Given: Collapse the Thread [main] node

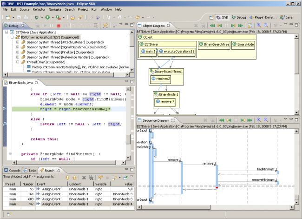Looking at the screenshot, I should [18, 62].
